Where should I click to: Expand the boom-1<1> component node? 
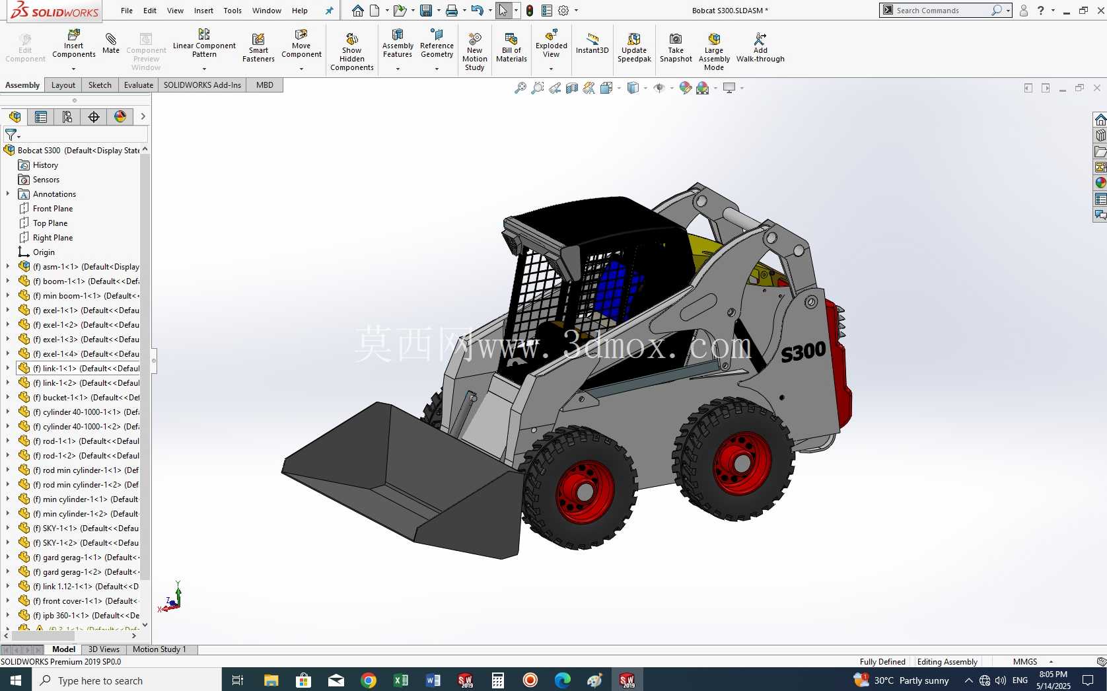(8, 281)
